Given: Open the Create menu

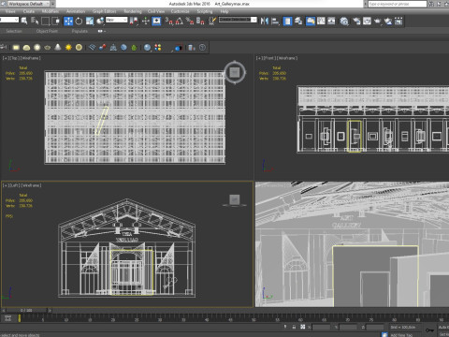Looking at the screenshot, I should [x=29, y=11].
